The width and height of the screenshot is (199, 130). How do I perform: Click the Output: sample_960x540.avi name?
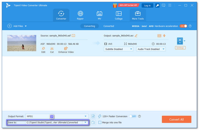[119, 36]
